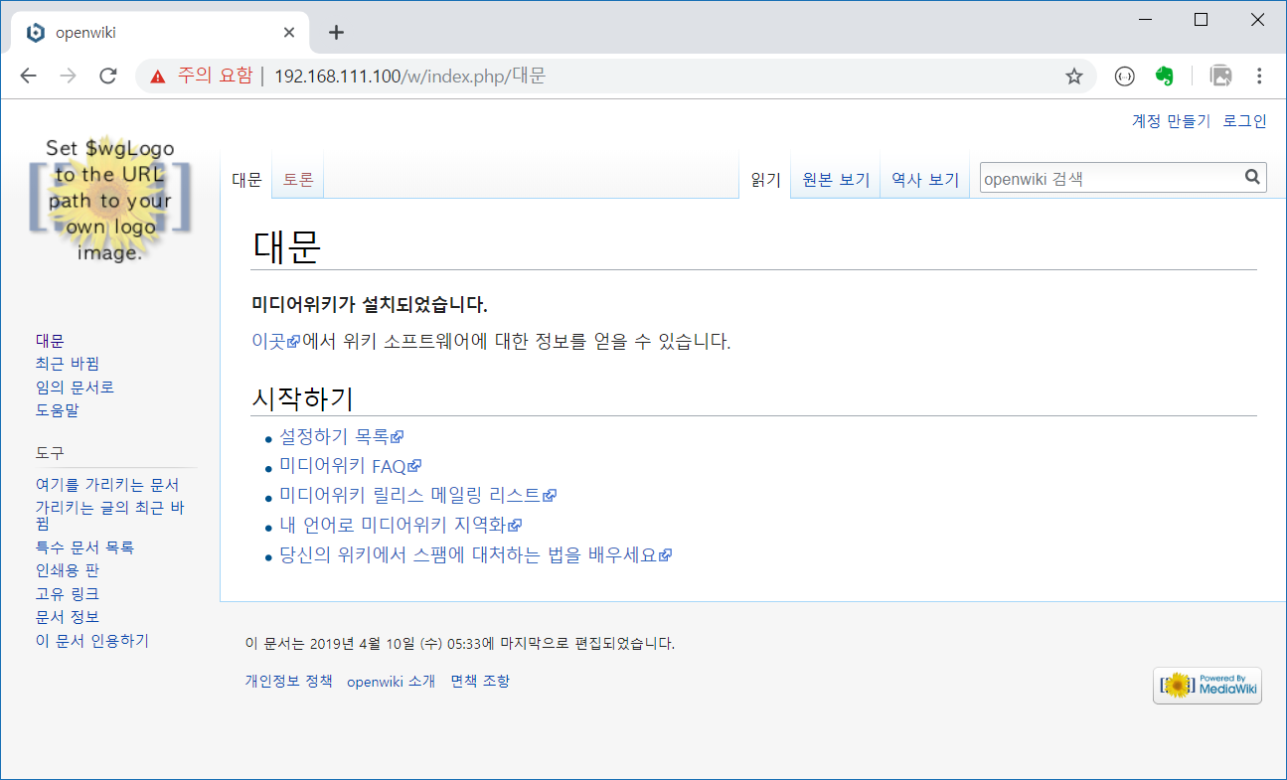Click the red security warning triangle

(158, 77)
